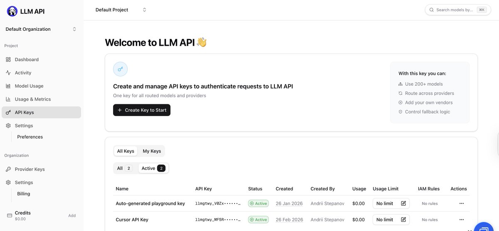
Task: Click the LLM API logo icon
Action: (12, 11)
